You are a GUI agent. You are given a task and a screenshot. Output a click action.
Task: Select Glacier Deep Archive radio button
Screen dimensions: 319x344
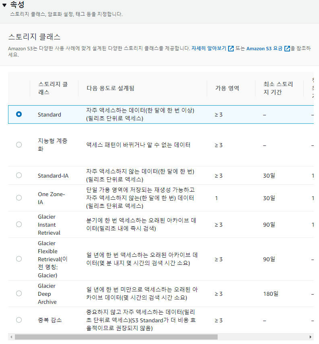click(19, 293)
